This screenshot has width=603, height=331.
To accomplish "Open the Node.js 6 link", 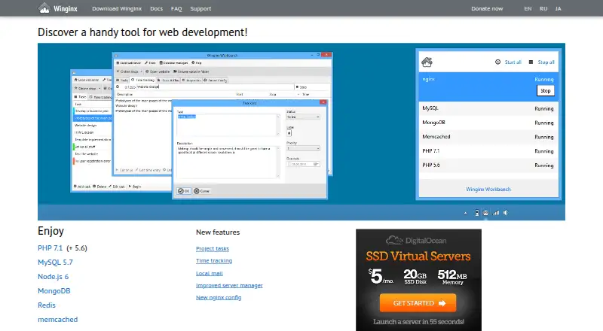I will [x=53, y=277].
